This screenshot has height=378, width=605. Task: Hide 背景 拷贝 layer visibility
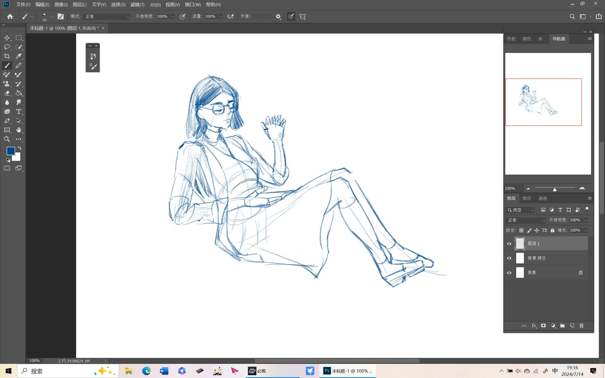tap(509, 258)
